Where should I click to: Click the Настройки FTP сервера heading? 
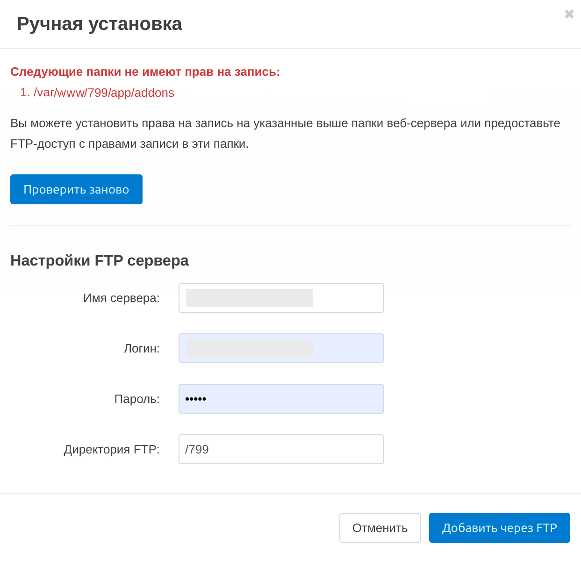(99, 260)
